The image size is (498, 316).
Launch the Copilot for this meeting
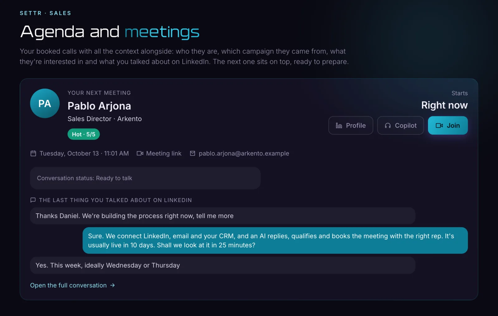[x=401, y=125]
